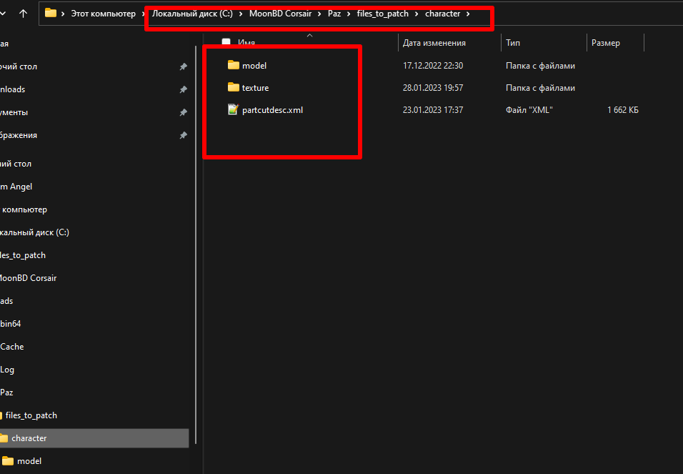Jump to Локальный диск (C:) breadcrumb segment

click(192, 14)
